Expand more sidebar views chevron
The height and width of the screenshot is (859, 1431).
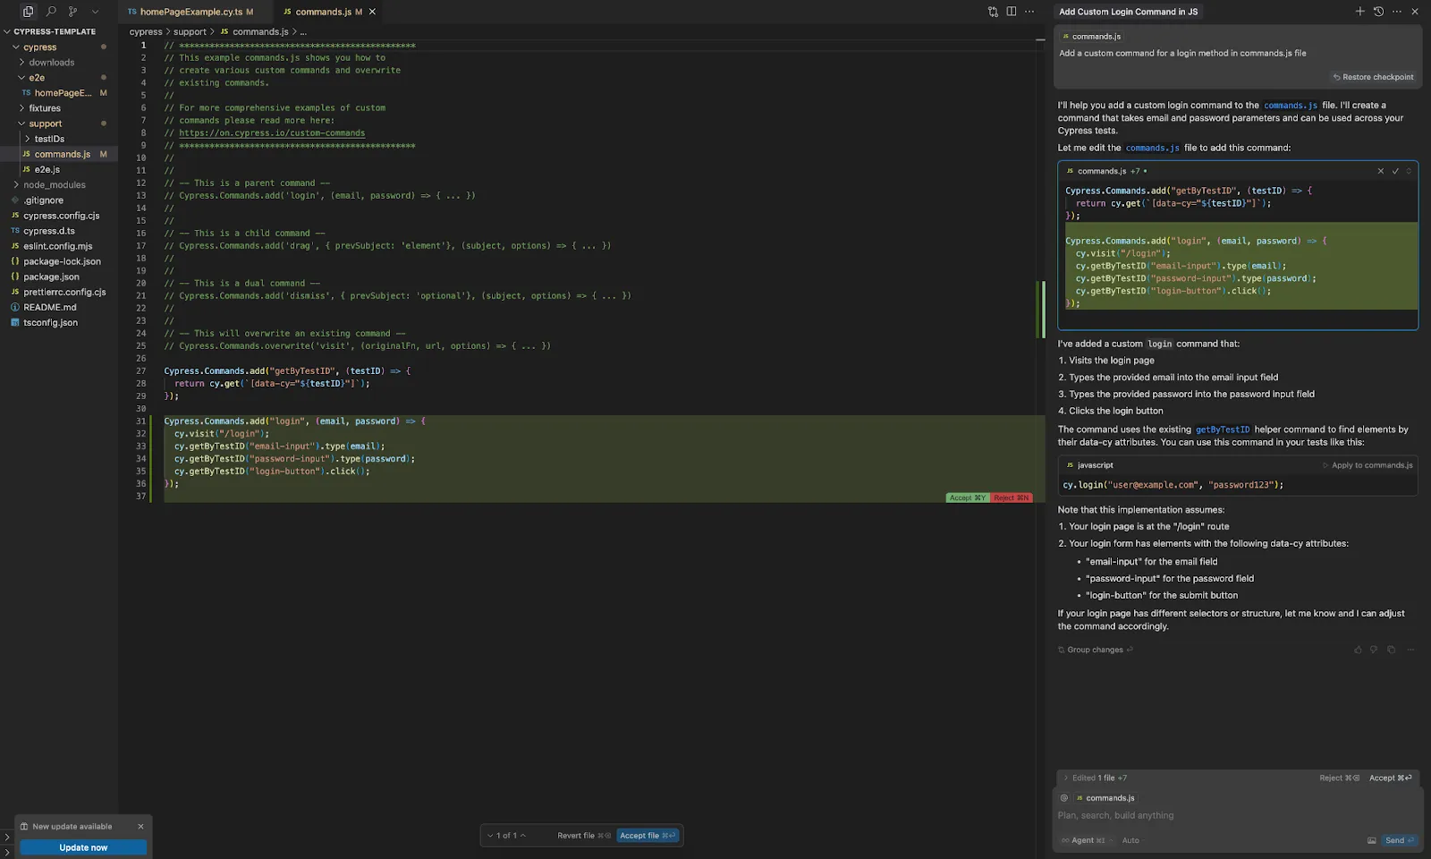[96, 12]
